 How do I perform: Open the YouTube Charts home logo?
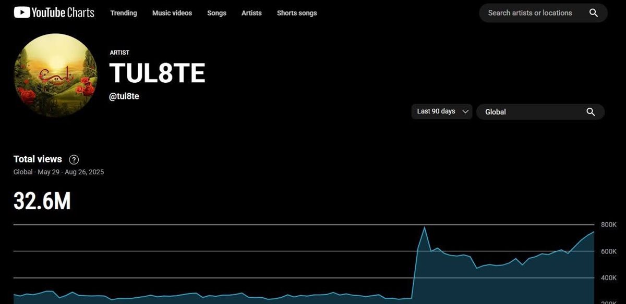(54, 12)
